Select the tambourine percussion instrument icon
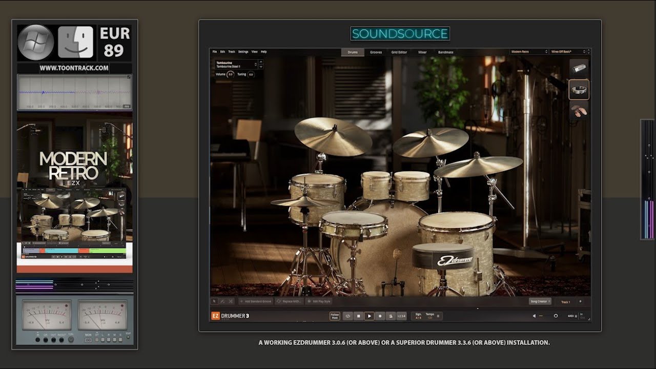The image size is (656, 369). pos(579,90)
